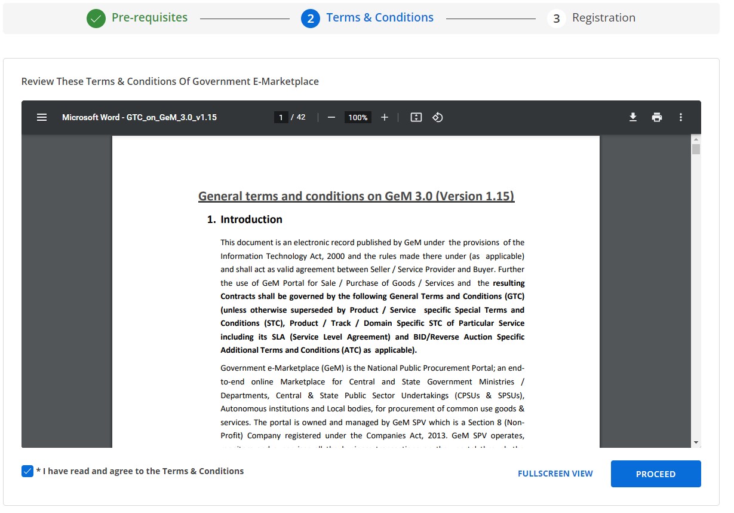This screenshot has height=513, width=734.
Task: Open FULLSCREEN VIEW of the document
Action: pos(555,473)
